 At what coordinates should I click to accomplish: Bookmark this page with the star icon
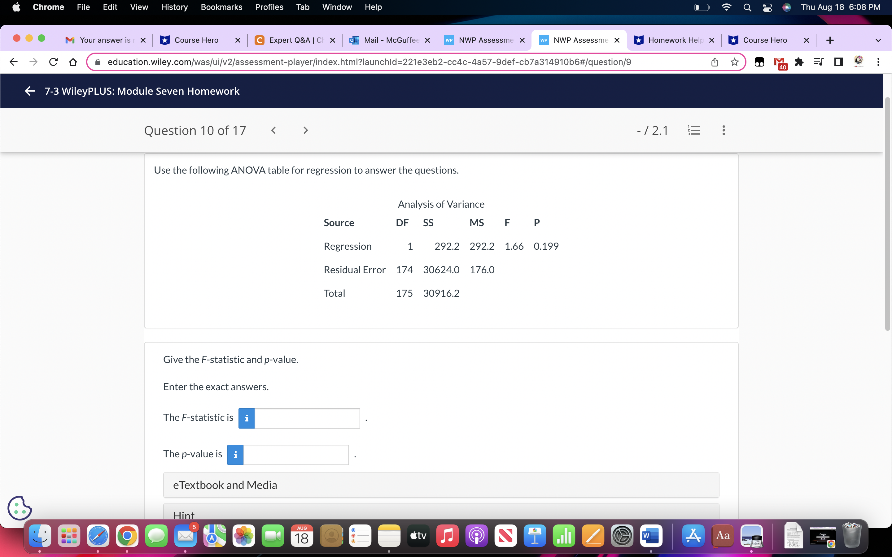click(x=734, y=62)
